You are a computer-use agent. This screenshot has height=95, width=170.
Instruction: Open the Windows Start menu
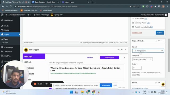[71, 92]
